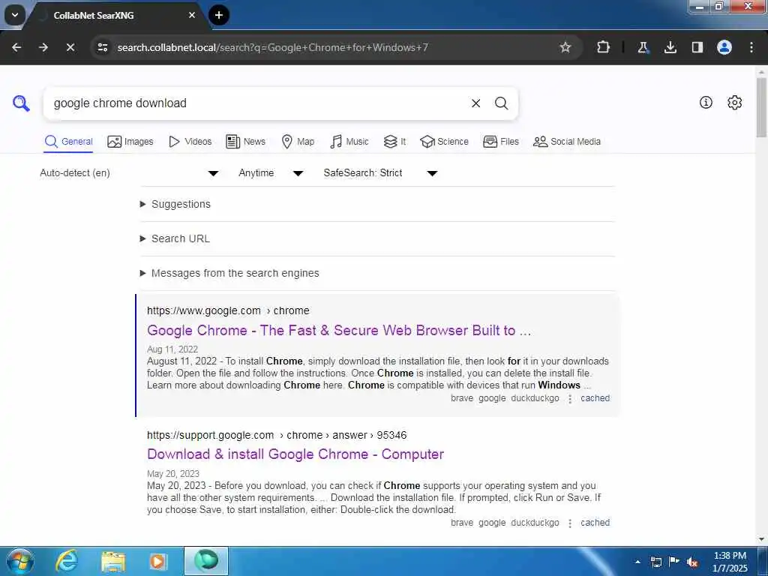Viewport: 768px width, 576px height.
Task: Expand the Search URL section
Action: (175, 238)
